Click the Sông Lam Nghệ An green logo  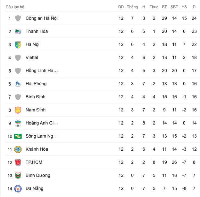pos(18,136)
